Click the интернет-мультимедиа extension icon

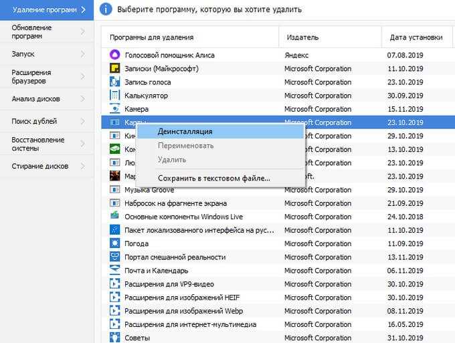[x=114, y=324]
